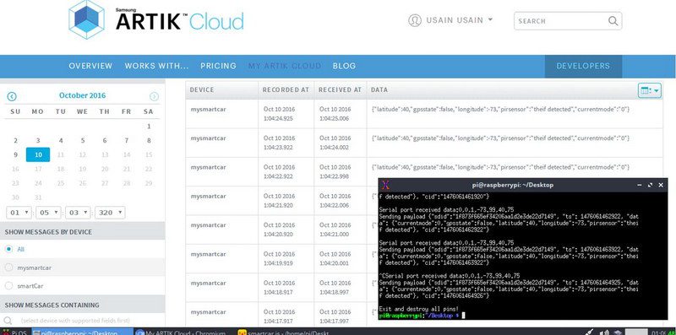Select October 3 in the calendar
Image resolution: width=676 pixels, height=335 pixels.
38,140
